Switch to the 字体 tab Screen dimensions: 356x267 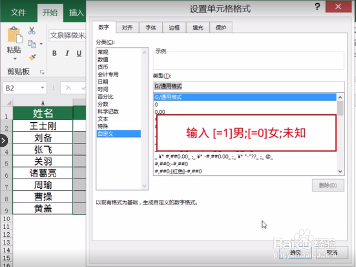pyautogui.click(x=150, y=27)
